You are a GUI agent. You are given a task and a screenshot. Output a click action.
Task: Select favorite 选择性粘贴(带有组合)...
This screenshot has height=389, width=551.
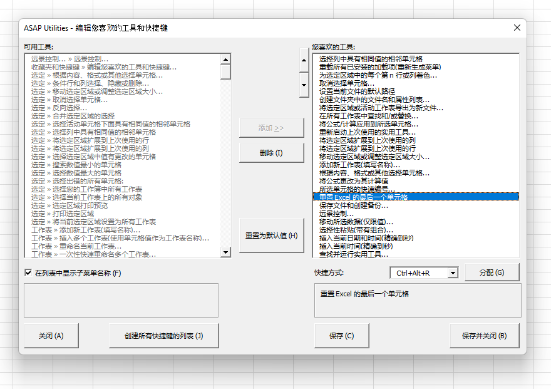[x=356, y=230]
